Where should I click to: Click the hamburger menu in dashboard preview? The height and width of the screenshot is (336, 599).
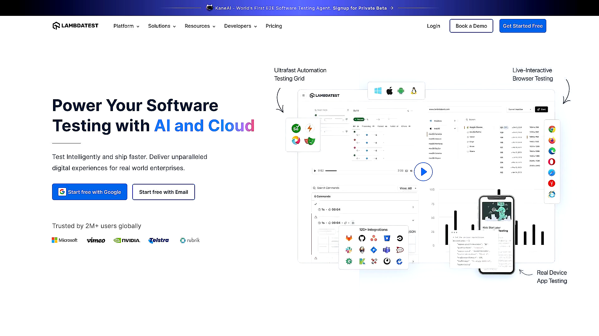pyautogui.click(x=303, y=96)
